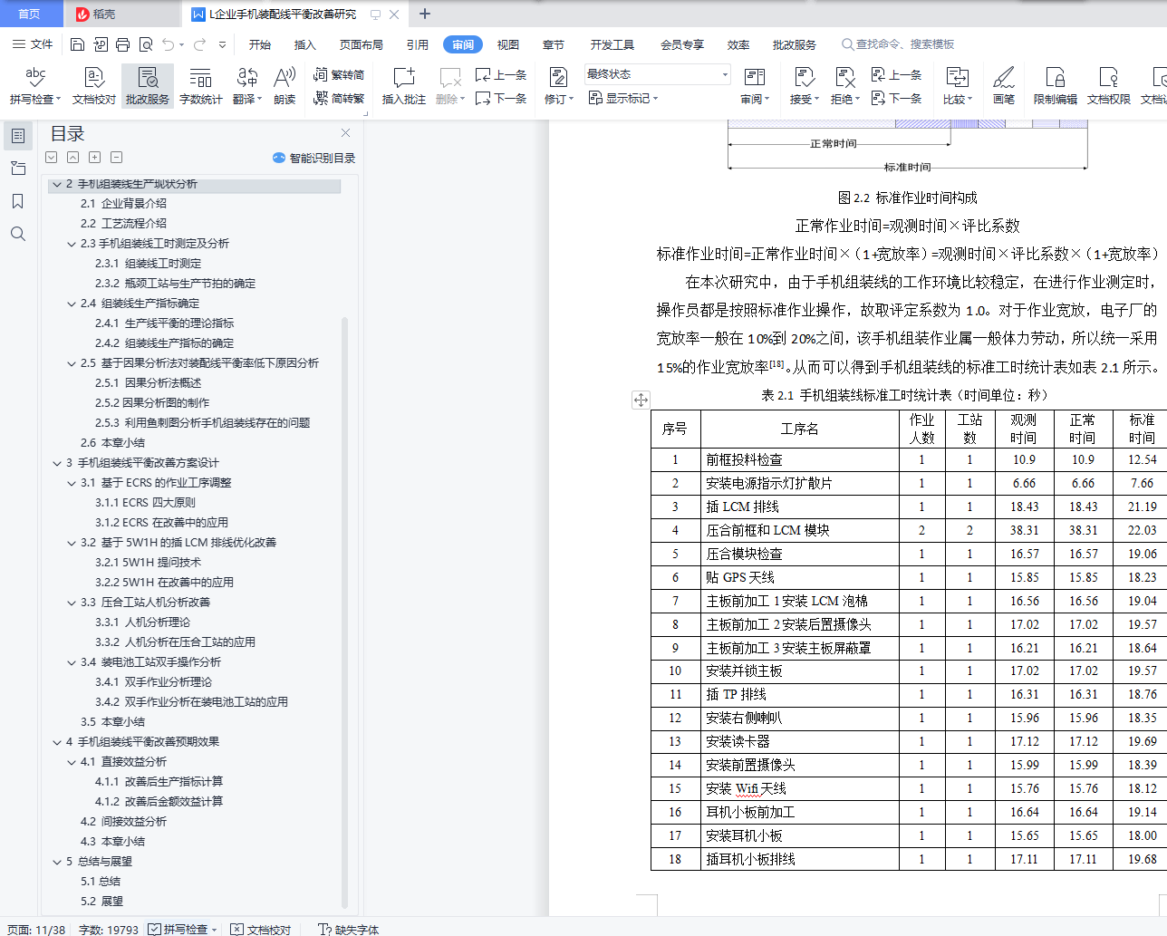This screenshot has width=1167, height=936.
Task: Expand all outline levels with plus box
Action: [x=94, y=158]
